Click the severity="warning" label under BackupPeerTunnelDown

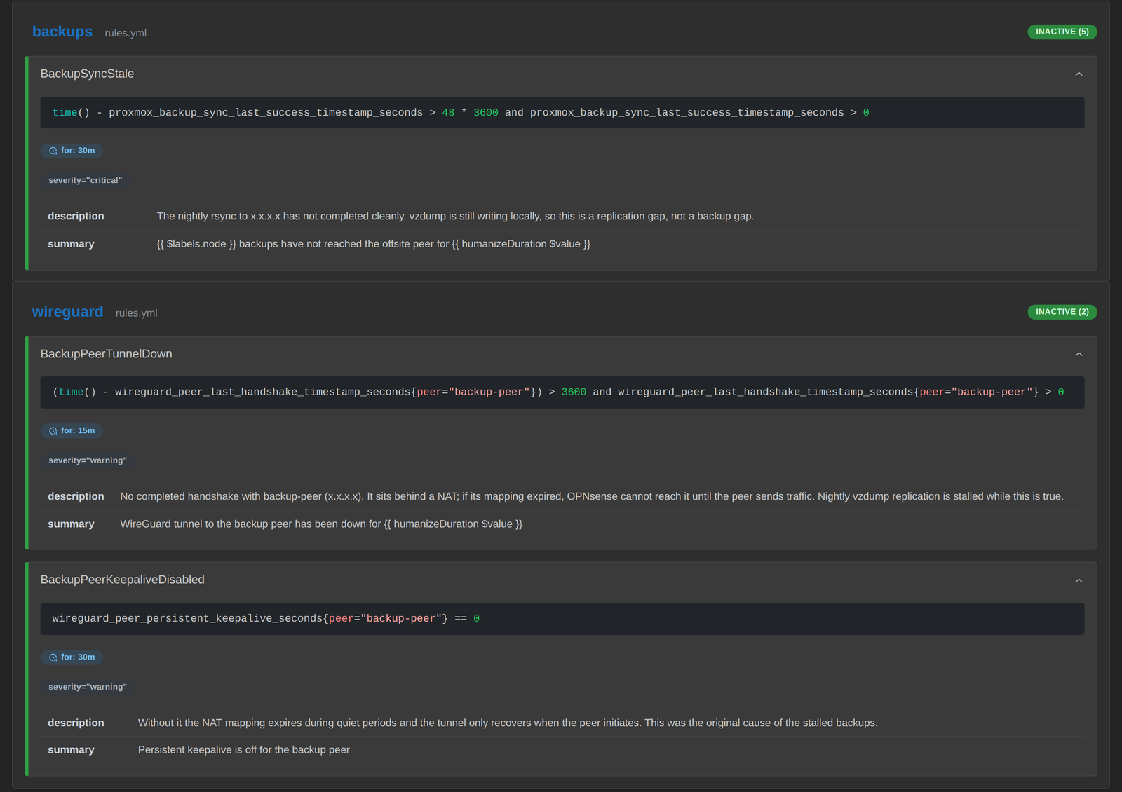click(x=88, y=460)
